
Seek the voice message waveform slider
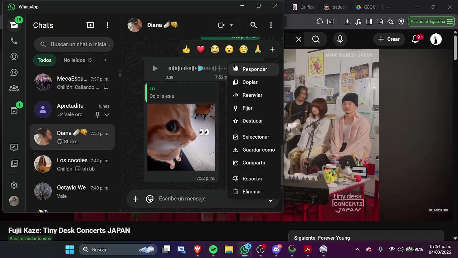(198, 68)
